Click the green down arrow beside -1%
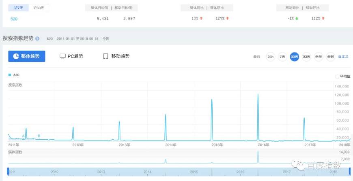This screenshot has width=353, height=181. pos(297,19)
